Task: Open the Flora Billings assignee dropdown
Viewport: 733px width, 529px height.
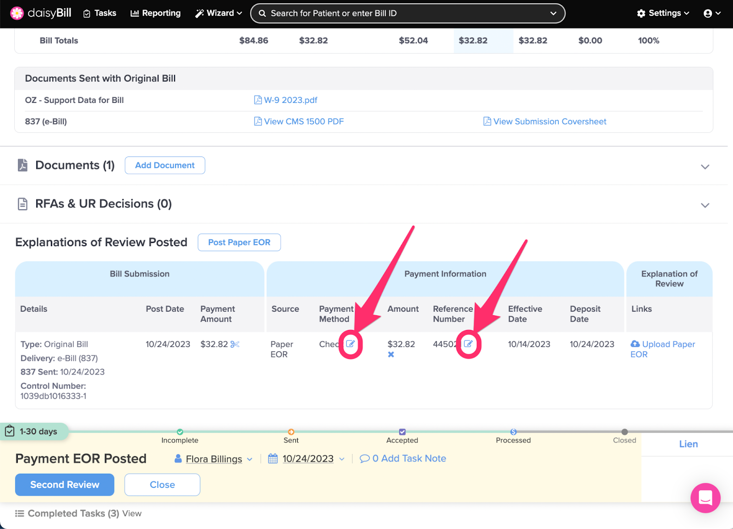Action: (x=214, y=459)
